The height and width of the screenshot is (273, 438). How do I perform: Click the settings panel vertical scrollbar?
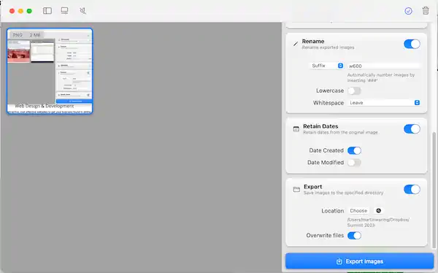coord(434,190)
